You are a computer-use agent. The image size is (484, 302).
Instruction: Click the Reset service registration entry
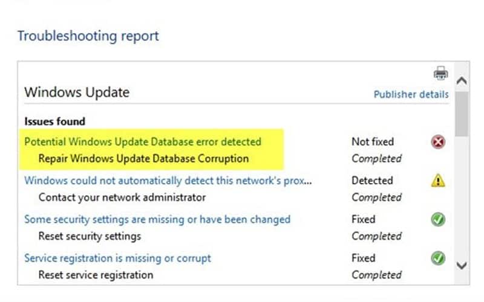(96, 275)
